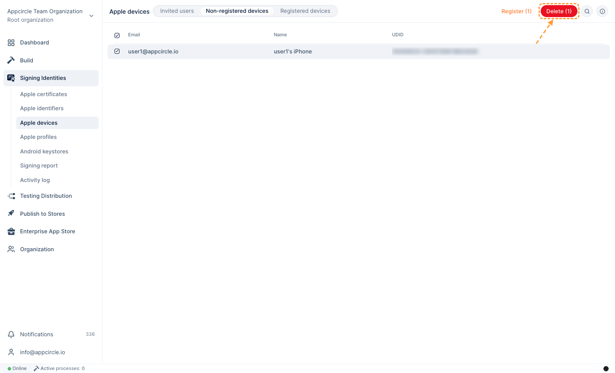Click the blurred UDID value
The image size is (615, 373).
(x=435, y=52)
